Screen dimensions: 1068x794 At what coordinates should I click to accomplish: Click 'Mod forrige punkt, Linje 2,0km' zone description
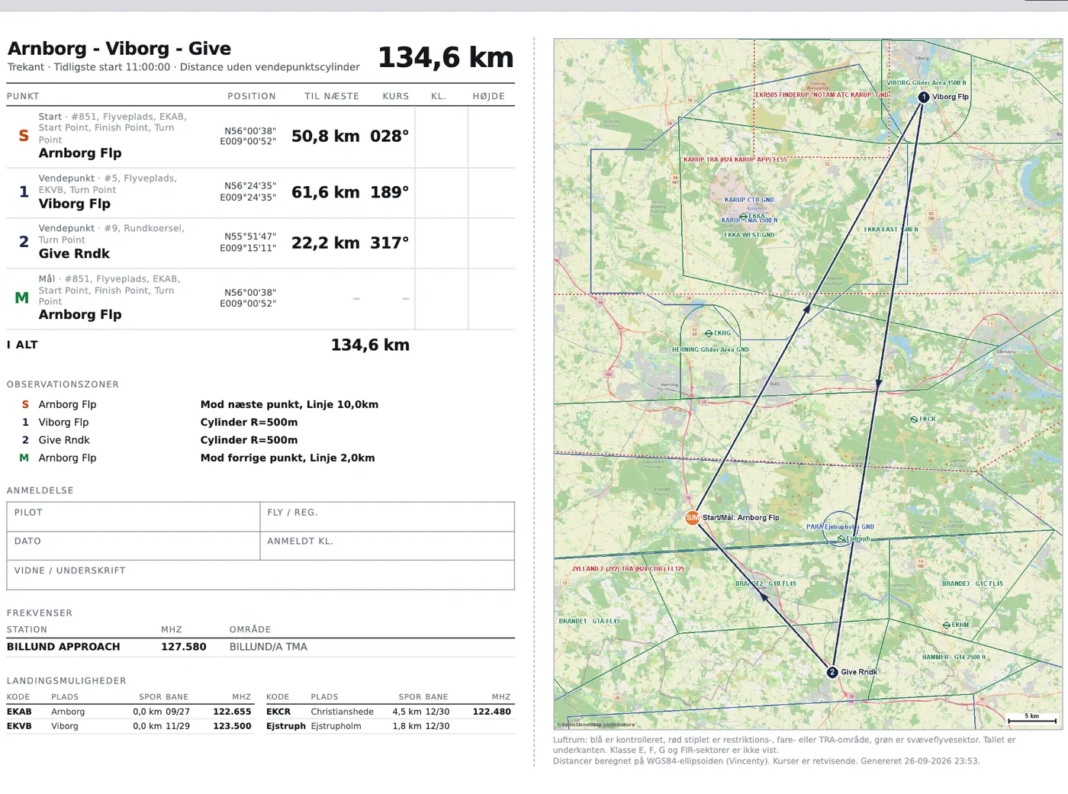click(288, 458)
